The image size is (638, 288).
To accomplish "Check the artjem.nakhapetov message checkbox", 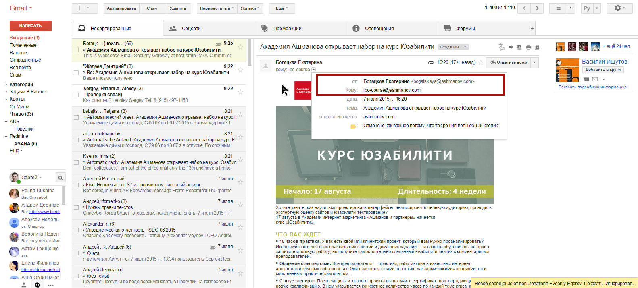I will click(x=76, y=140).
